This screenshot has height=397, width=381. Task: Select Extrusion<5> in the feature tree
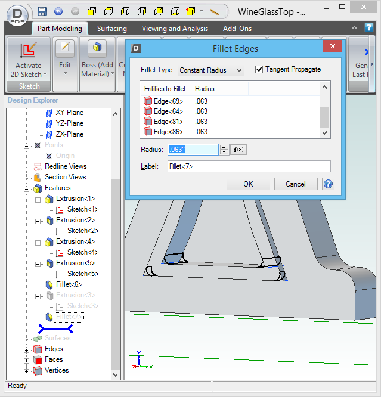[76, 263]
